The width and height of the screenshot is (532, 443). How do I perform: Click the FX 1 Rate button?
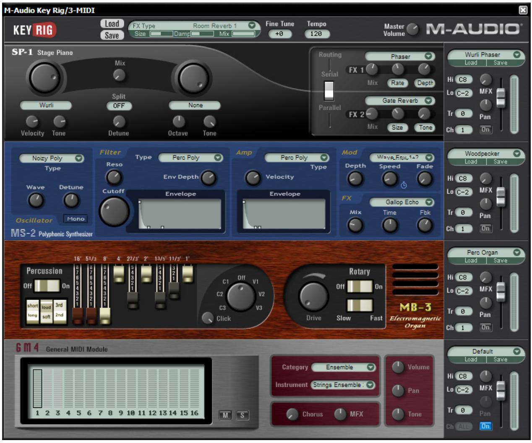pos(397,83)
